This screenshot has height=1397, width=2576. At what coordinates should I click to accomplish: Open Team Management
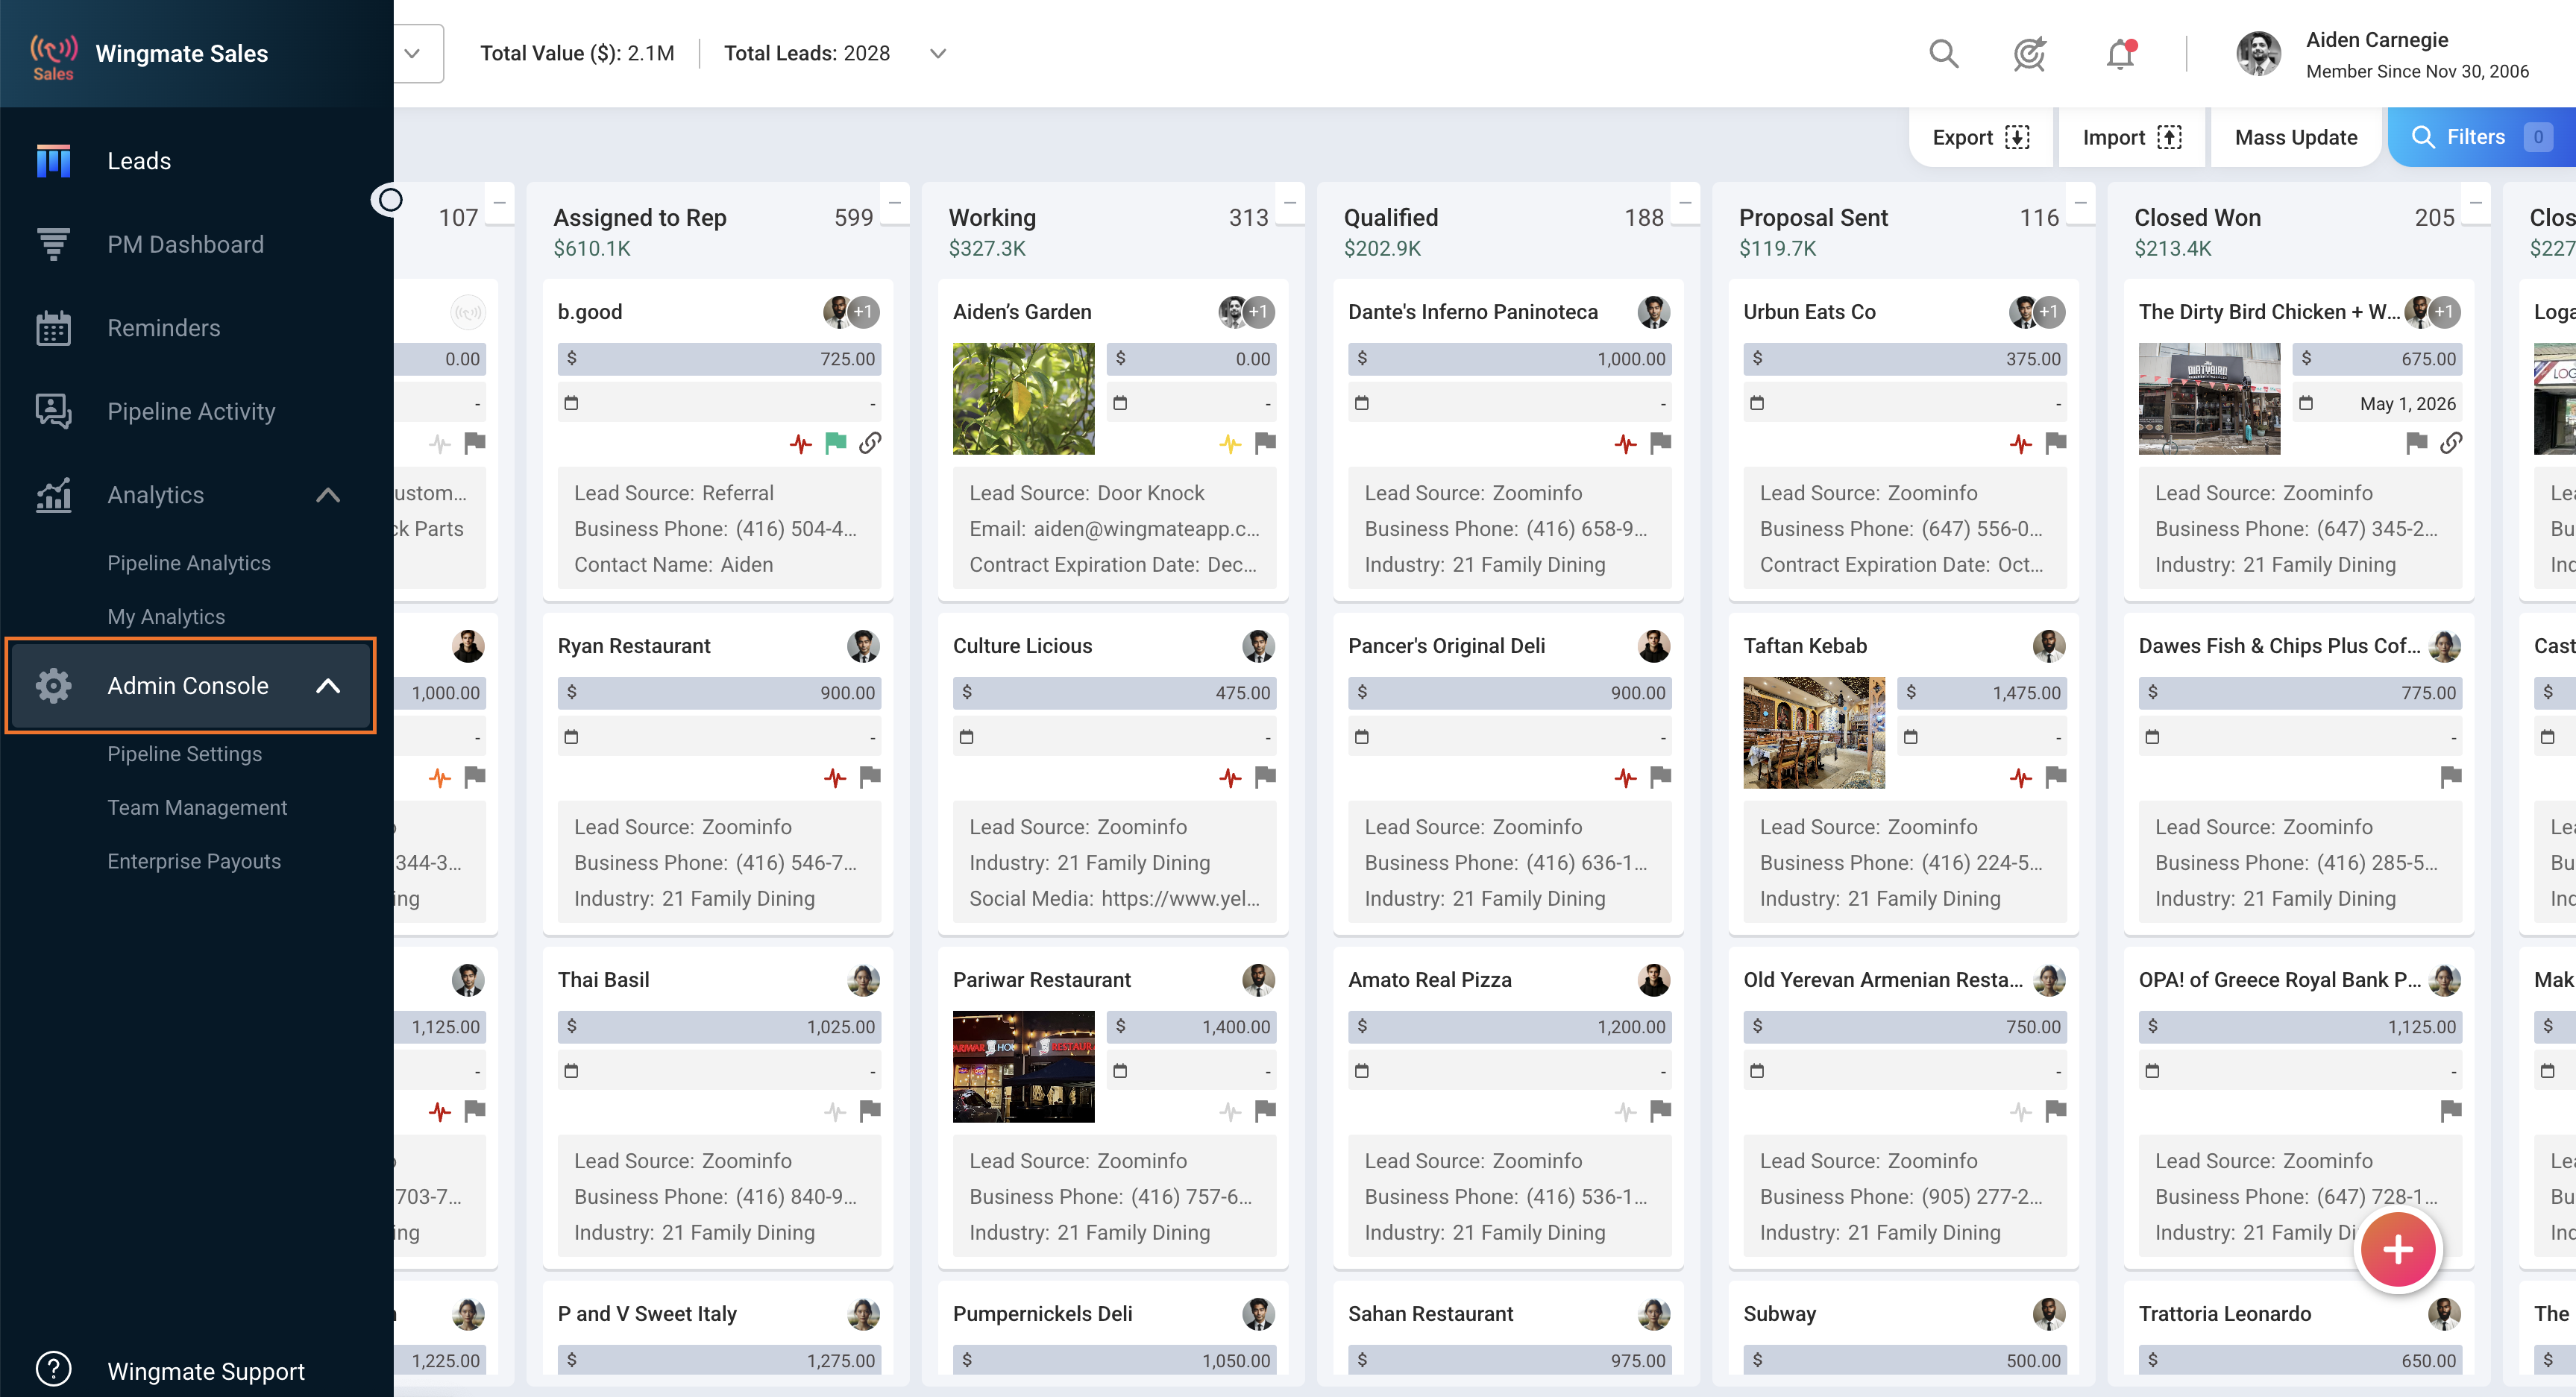pos(197,807)
